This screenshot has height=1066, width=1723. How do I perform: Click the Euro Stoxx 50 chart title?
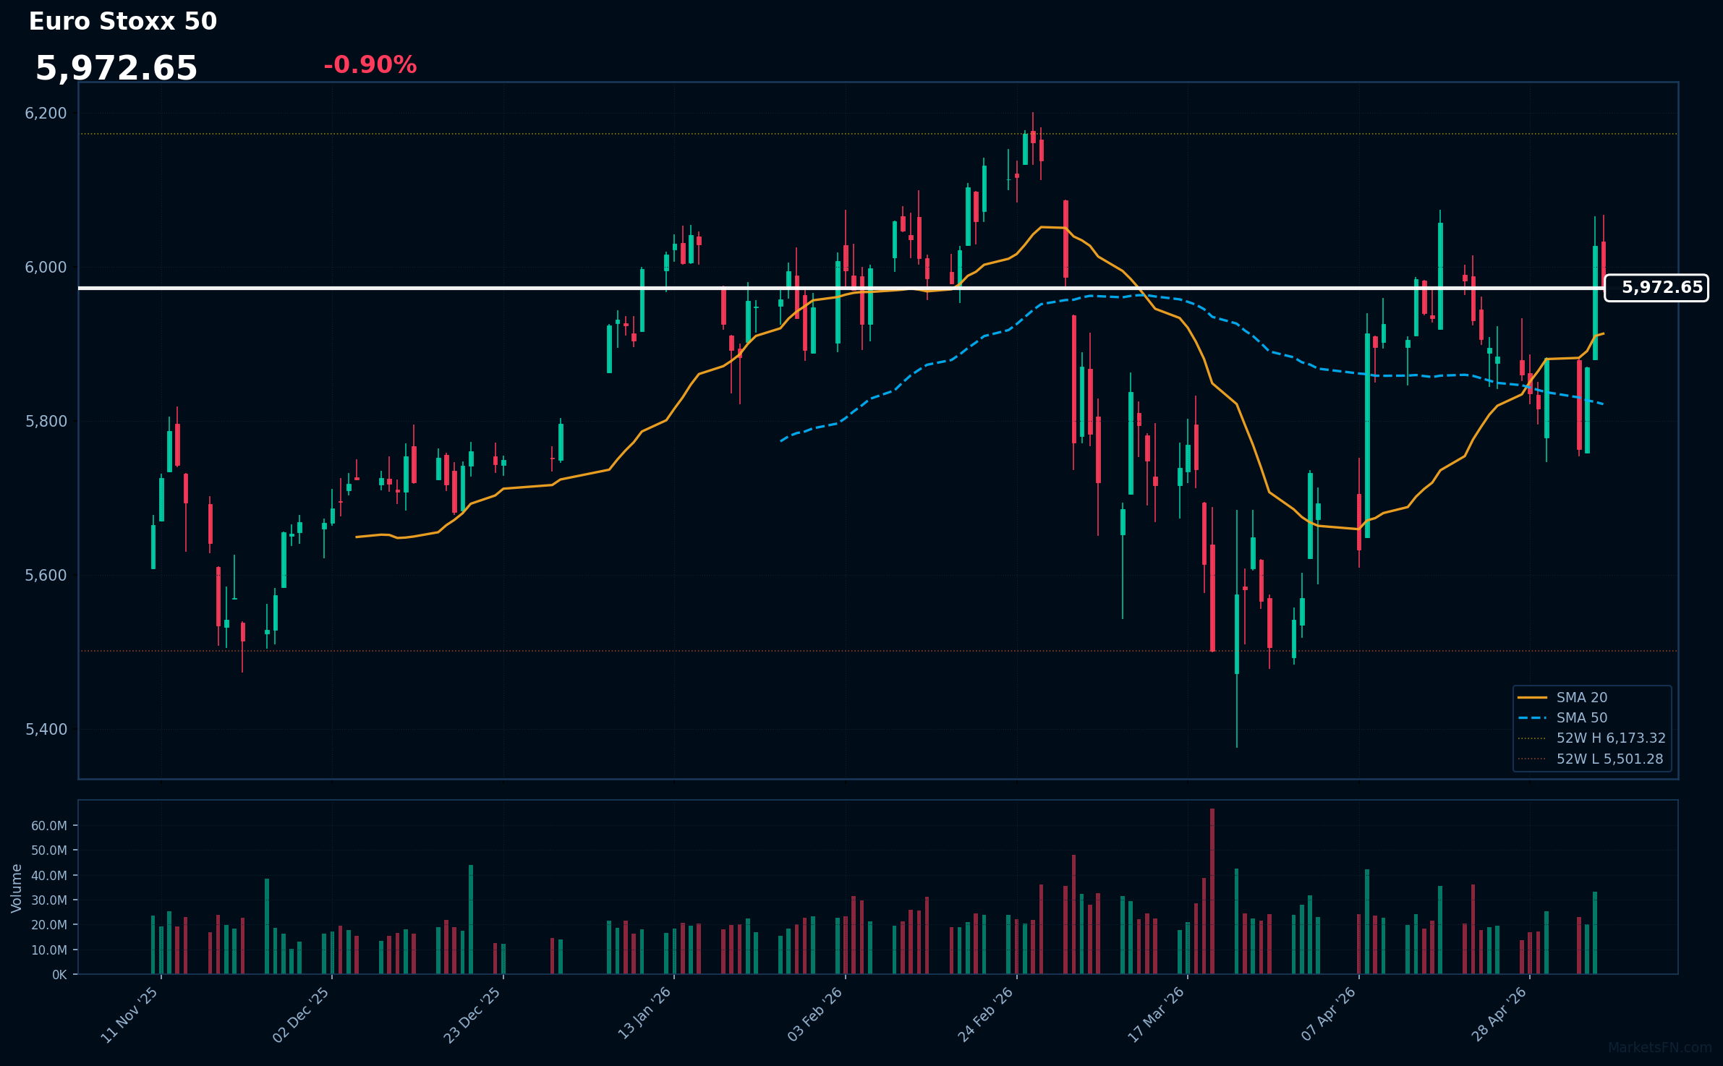[x=123, y=22]
